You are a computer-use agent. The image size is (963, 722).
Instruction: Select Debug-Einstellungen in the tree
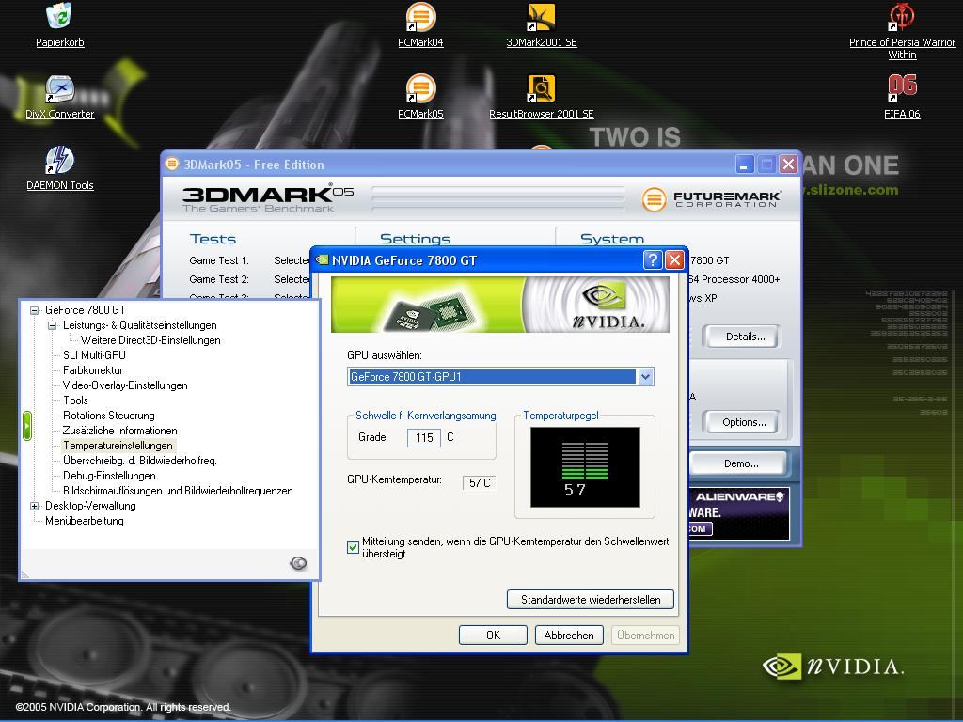109,476
